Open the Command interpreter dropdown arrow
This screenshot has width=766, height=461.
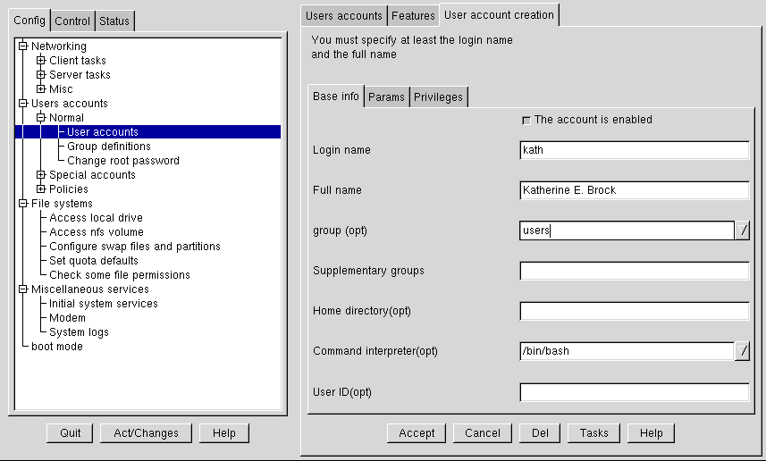coord(742,351)
